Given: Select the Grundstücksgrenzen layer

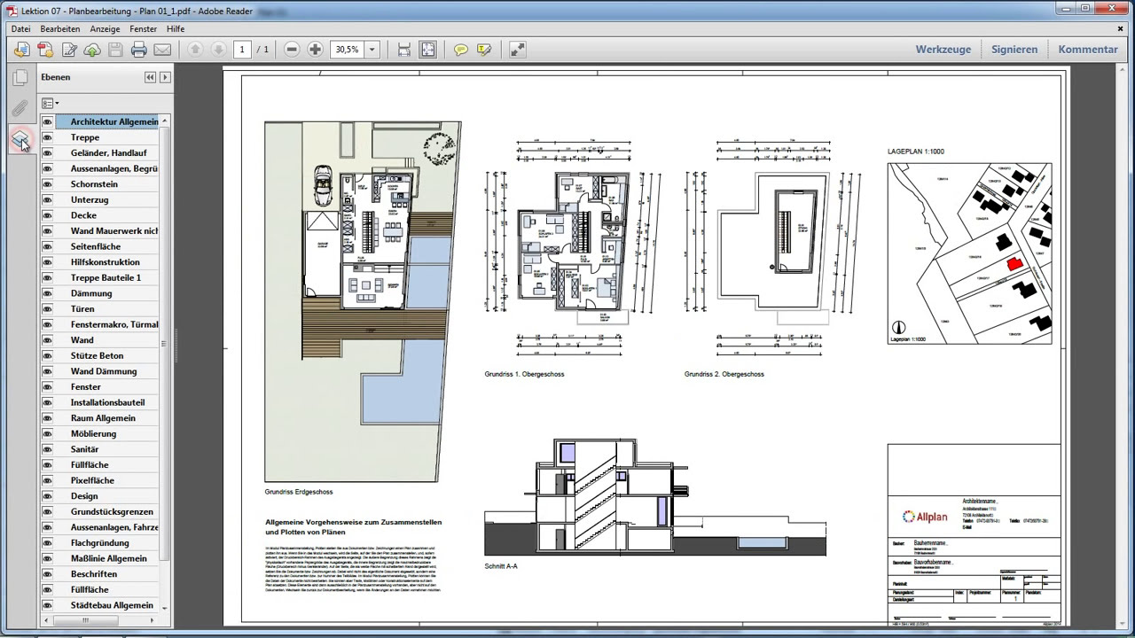Looking at the screenshot, I should [x=112, y=511].
